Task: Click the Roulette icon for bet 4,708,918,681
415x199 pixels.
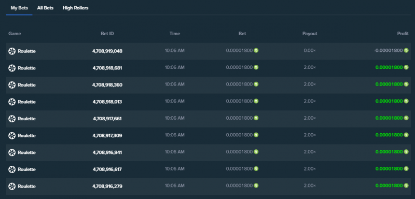Action: coord(12,68)
